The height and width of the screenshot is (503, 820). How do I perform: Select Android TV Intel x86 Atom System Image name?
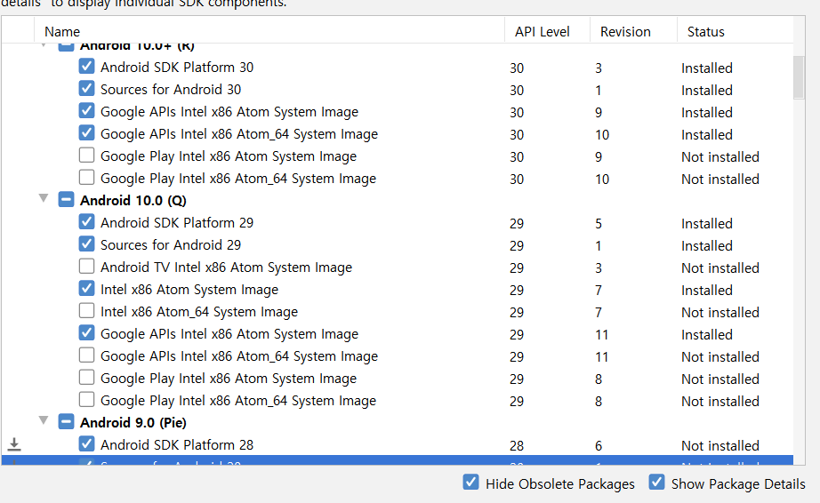click(226, 267)
